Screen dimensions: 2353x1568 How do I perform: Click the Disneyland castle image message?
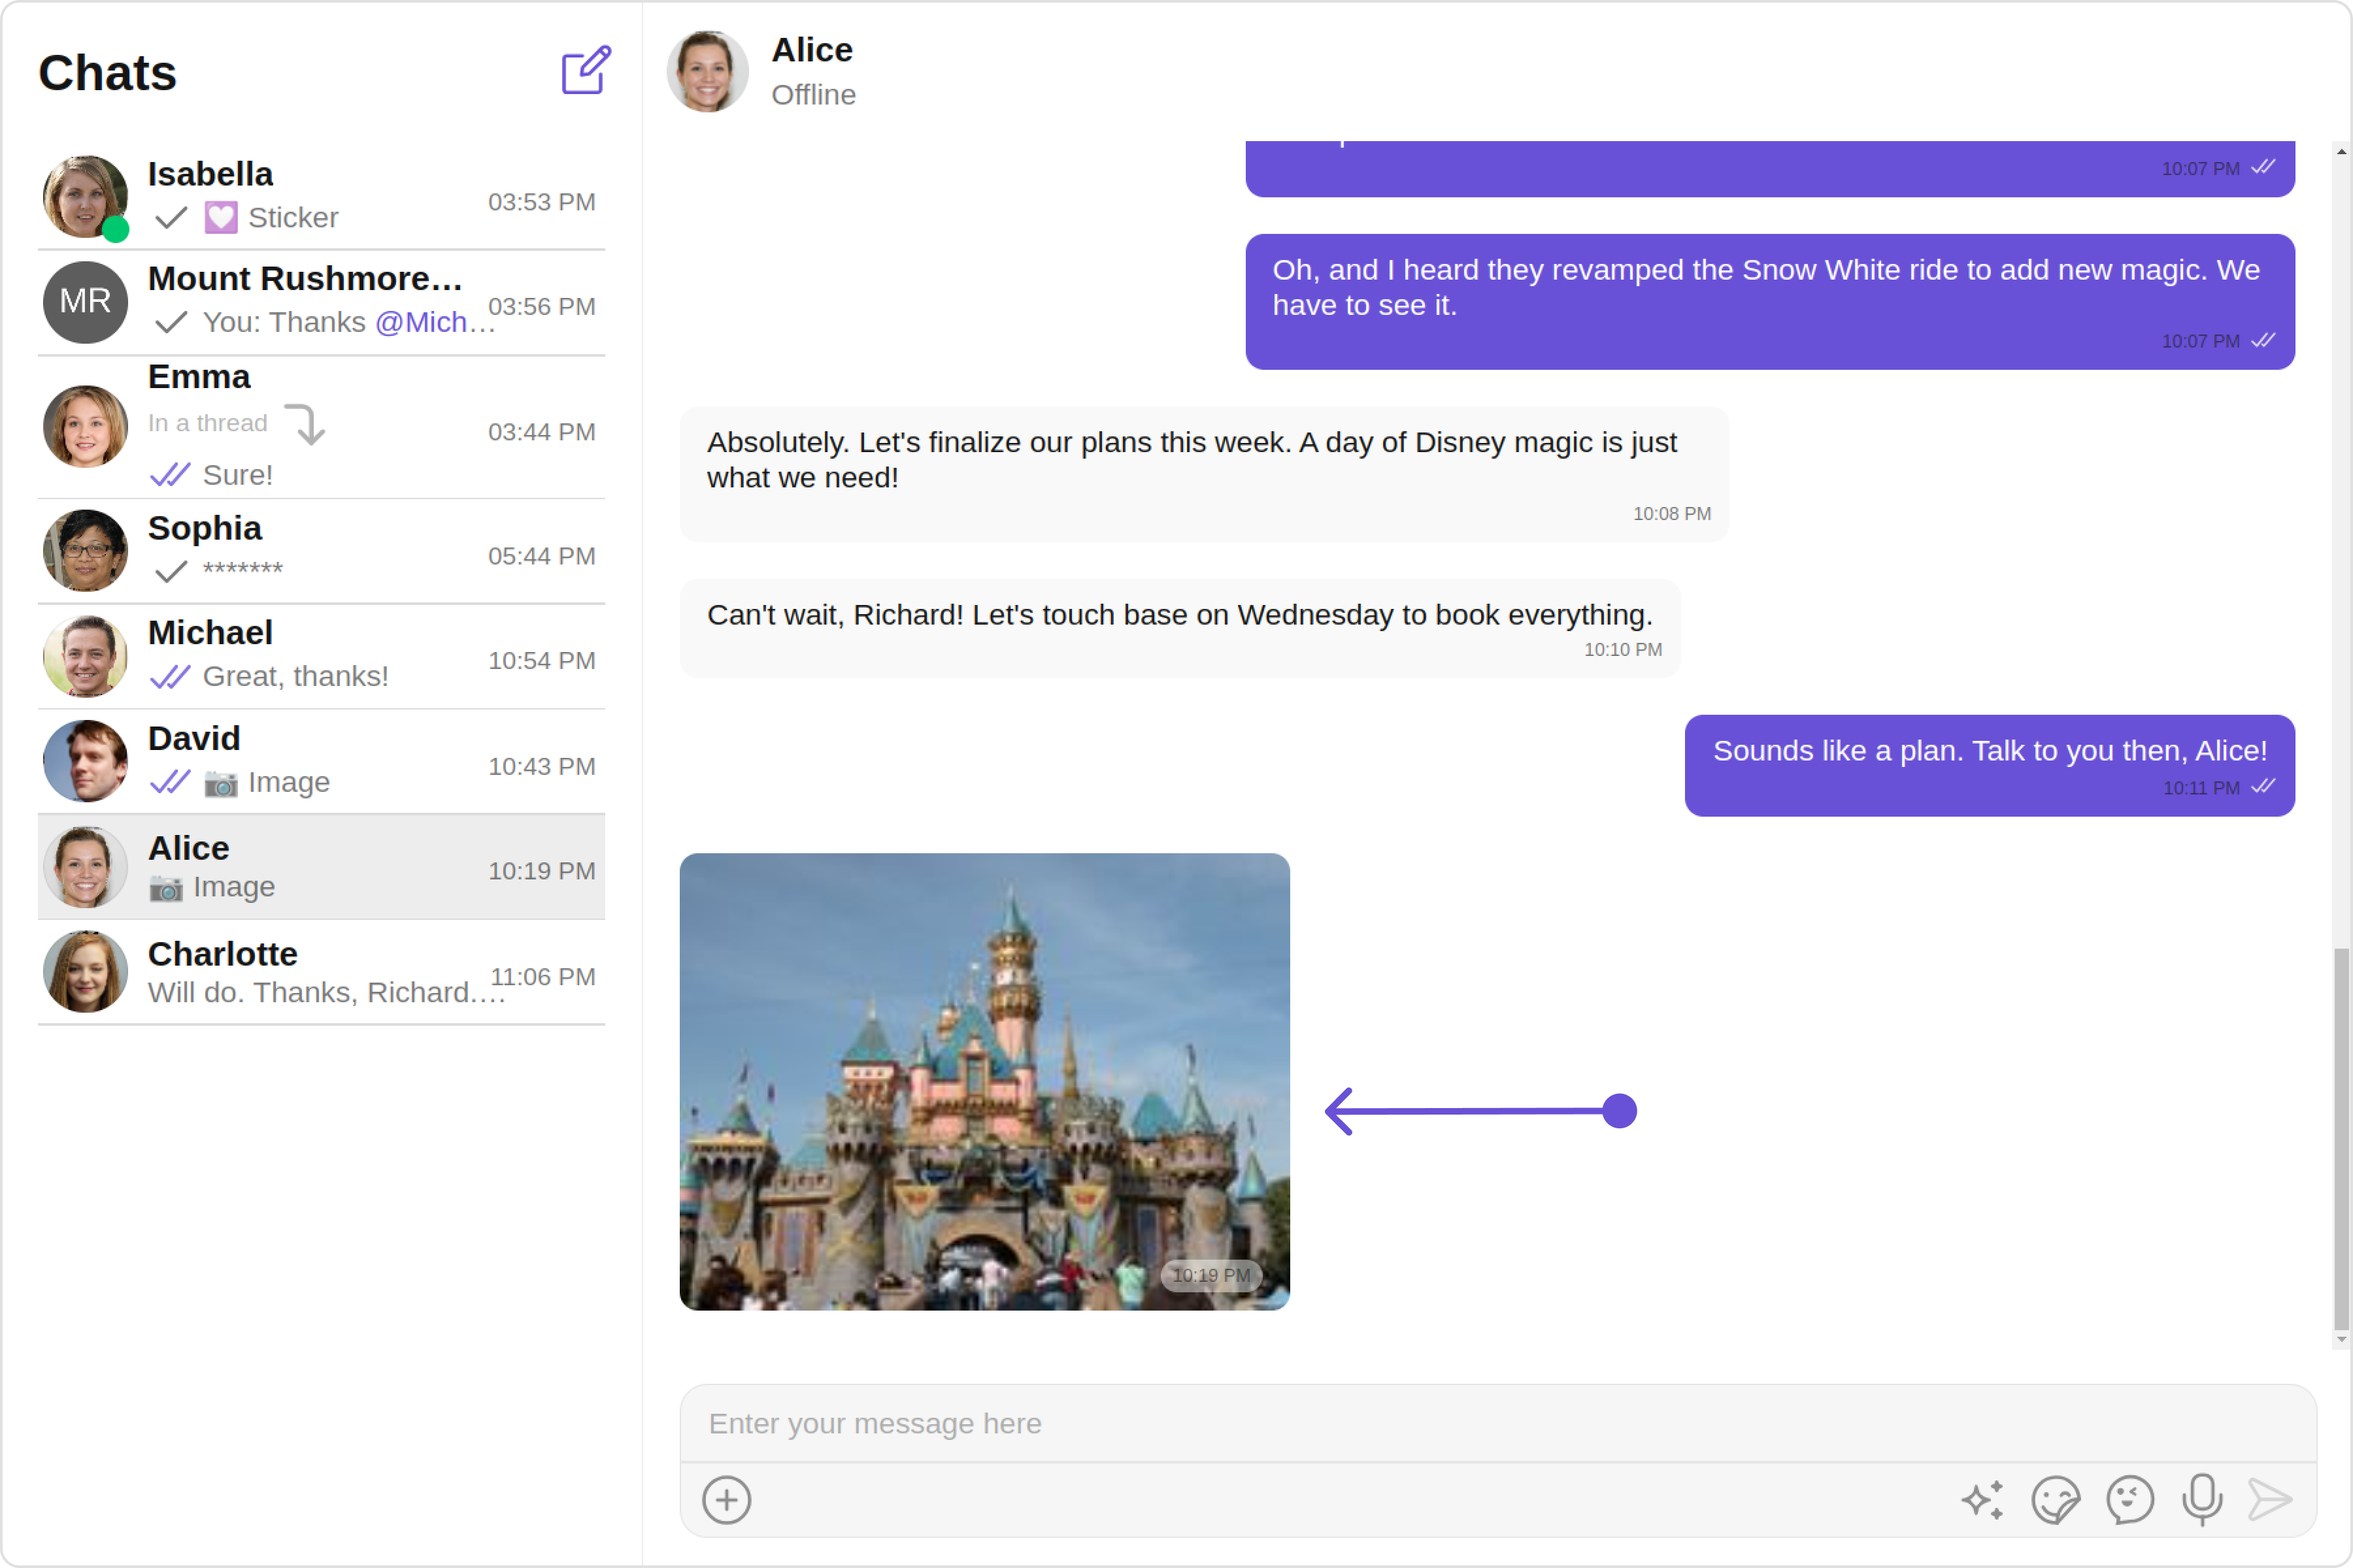pyautogui.click(x=984, y=1081)
